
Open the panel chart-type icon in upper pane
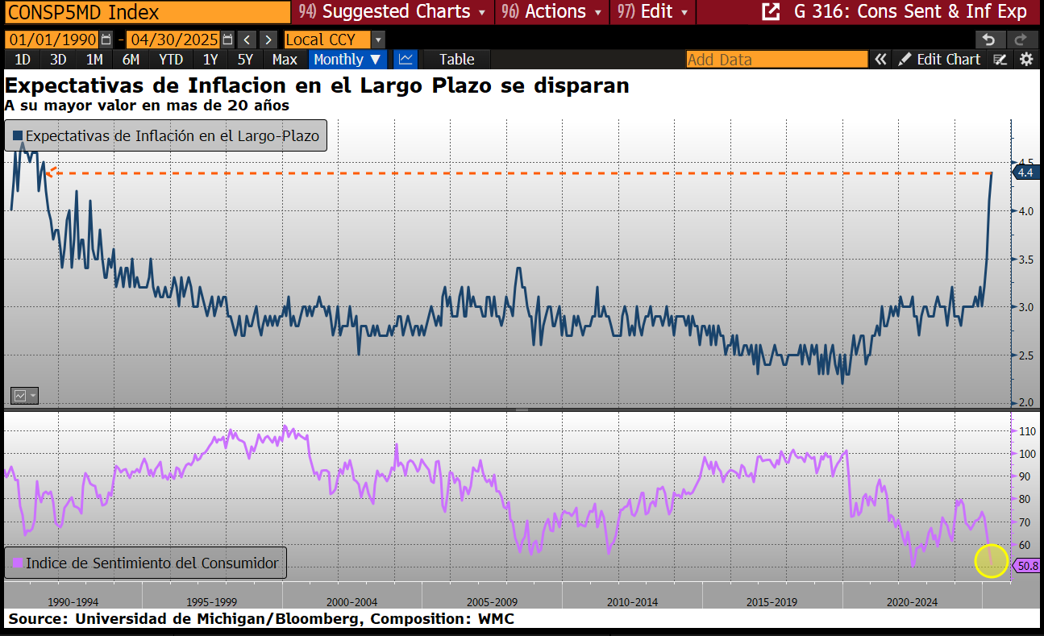pos(23,396)
